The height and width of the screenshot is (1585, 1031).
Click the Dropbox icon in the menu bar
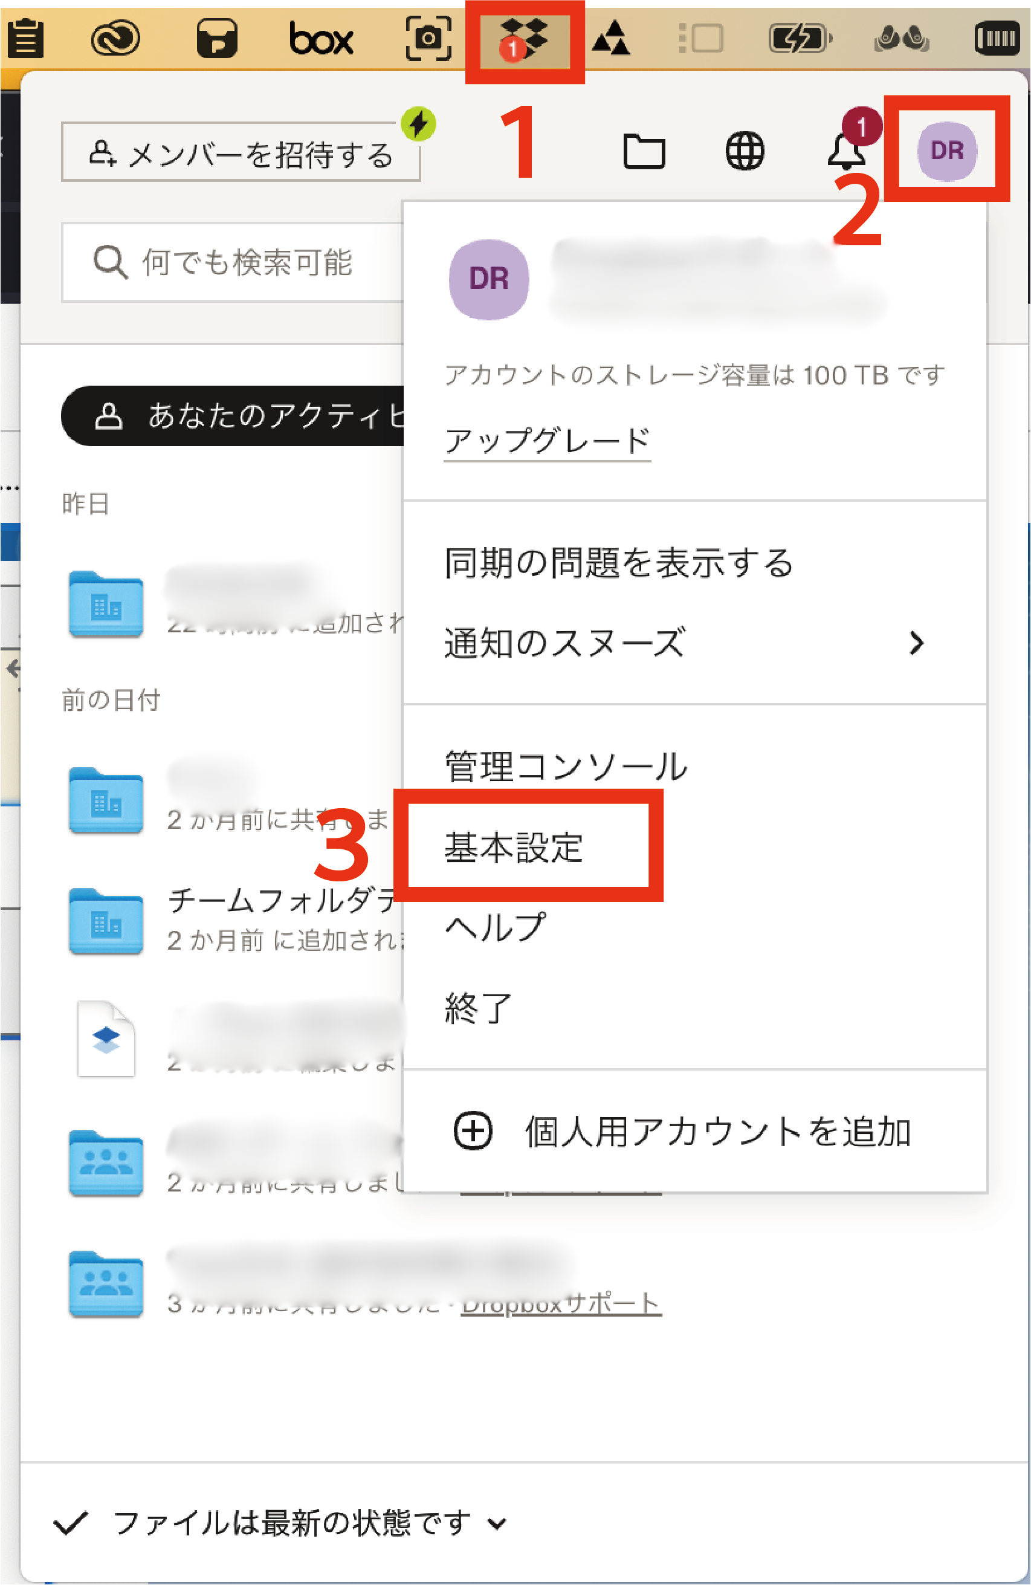click(524, 40)
